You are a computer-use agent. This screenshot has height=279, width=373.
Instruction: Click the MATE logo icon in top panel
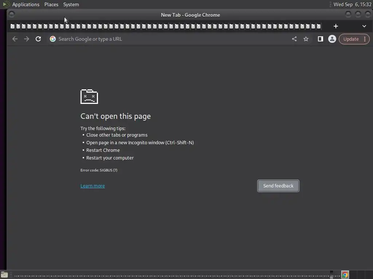coord(6,4)
